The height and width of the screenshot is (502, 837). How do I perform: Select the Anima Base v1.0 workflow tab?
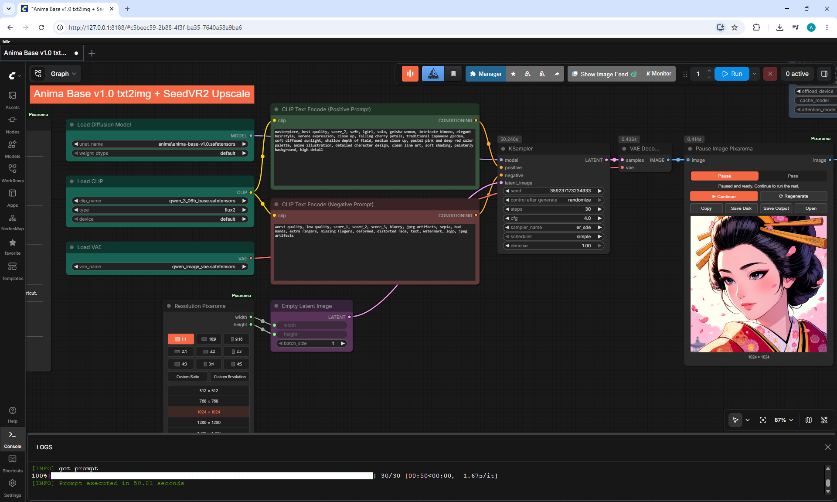(41, 53)
